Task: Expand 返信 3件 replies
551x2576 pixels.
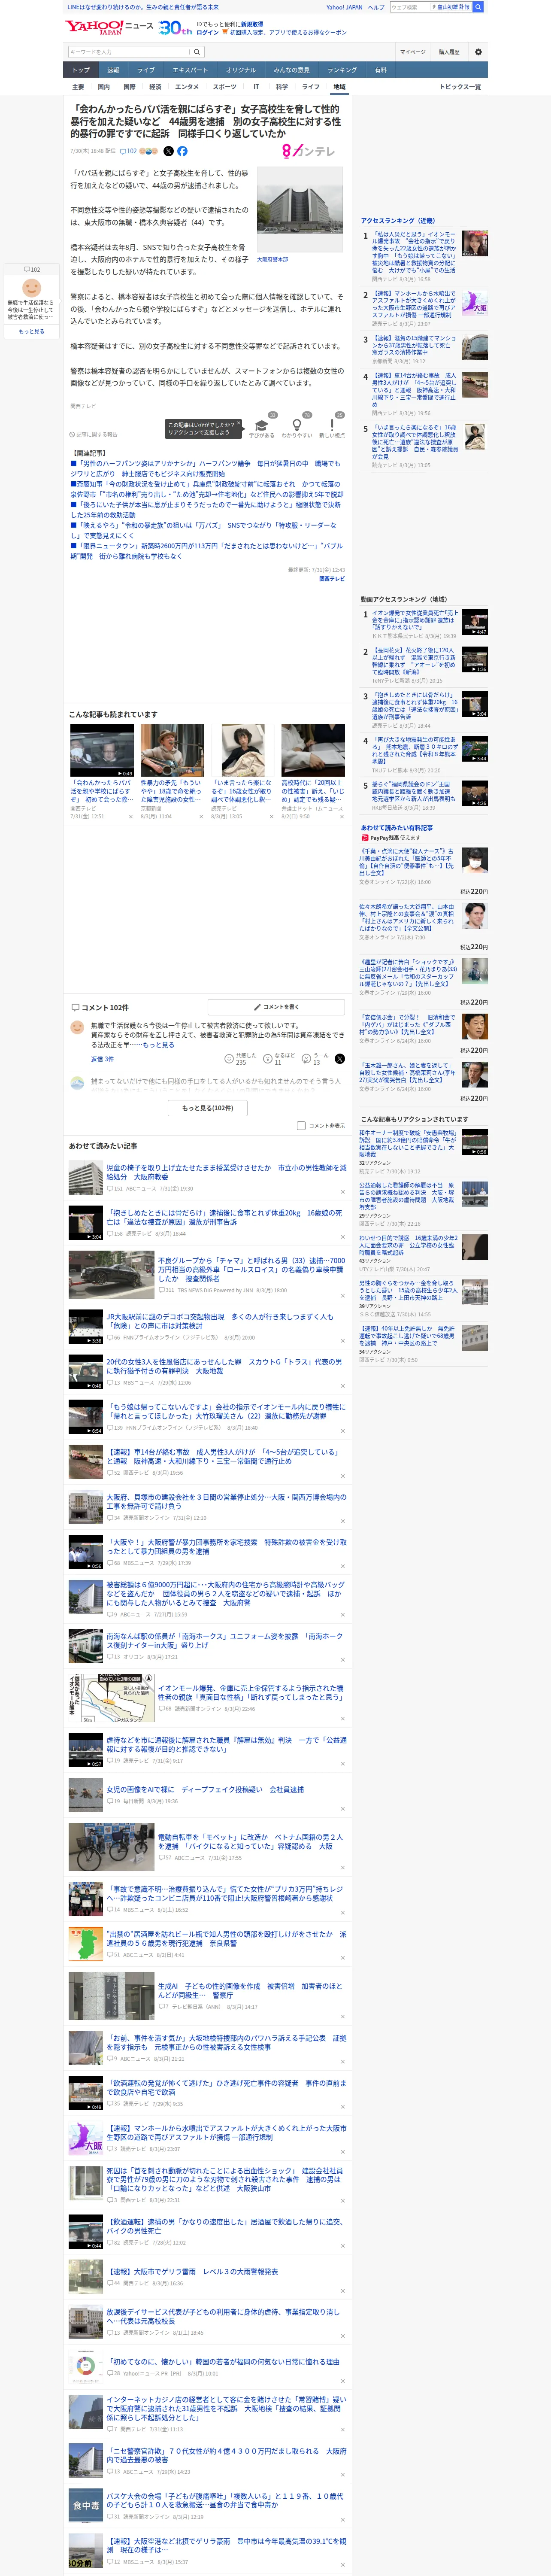Action: click(x=102, y=1059)
